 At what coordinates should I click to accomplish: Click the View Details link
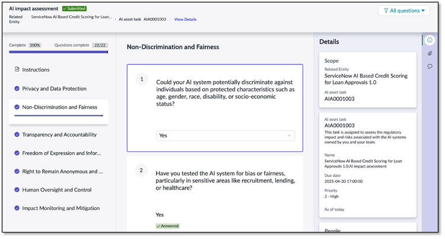click(185, 20)
